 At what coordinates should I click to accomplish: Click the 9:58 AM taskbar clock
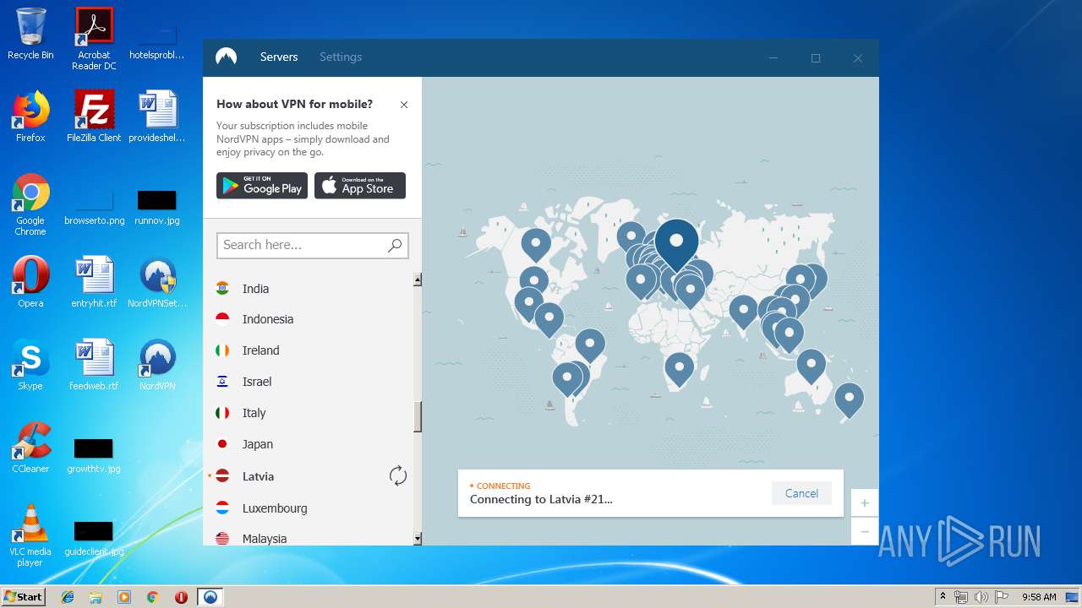pos(1039,597)
